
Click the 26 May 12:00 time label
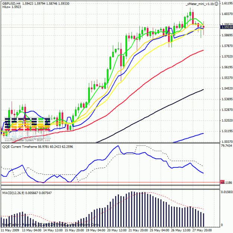coord(181,230)
